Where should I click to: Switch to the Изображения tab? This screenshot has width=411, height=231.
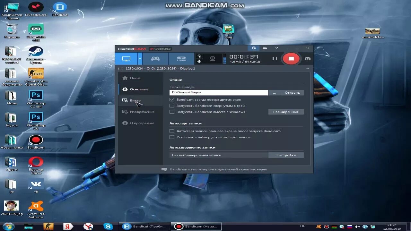click(141, 112)
